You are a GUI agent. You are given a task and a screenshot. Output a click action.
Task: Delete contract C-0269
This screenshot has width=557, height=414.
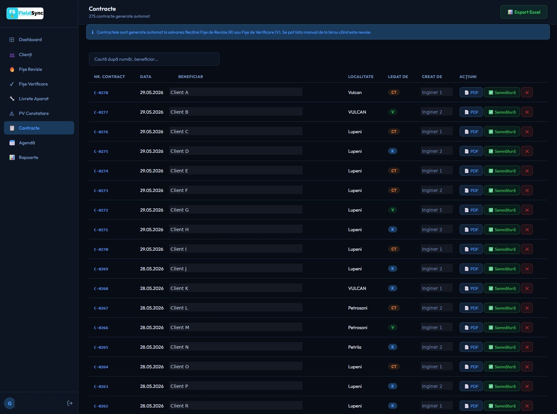point(527,269)
